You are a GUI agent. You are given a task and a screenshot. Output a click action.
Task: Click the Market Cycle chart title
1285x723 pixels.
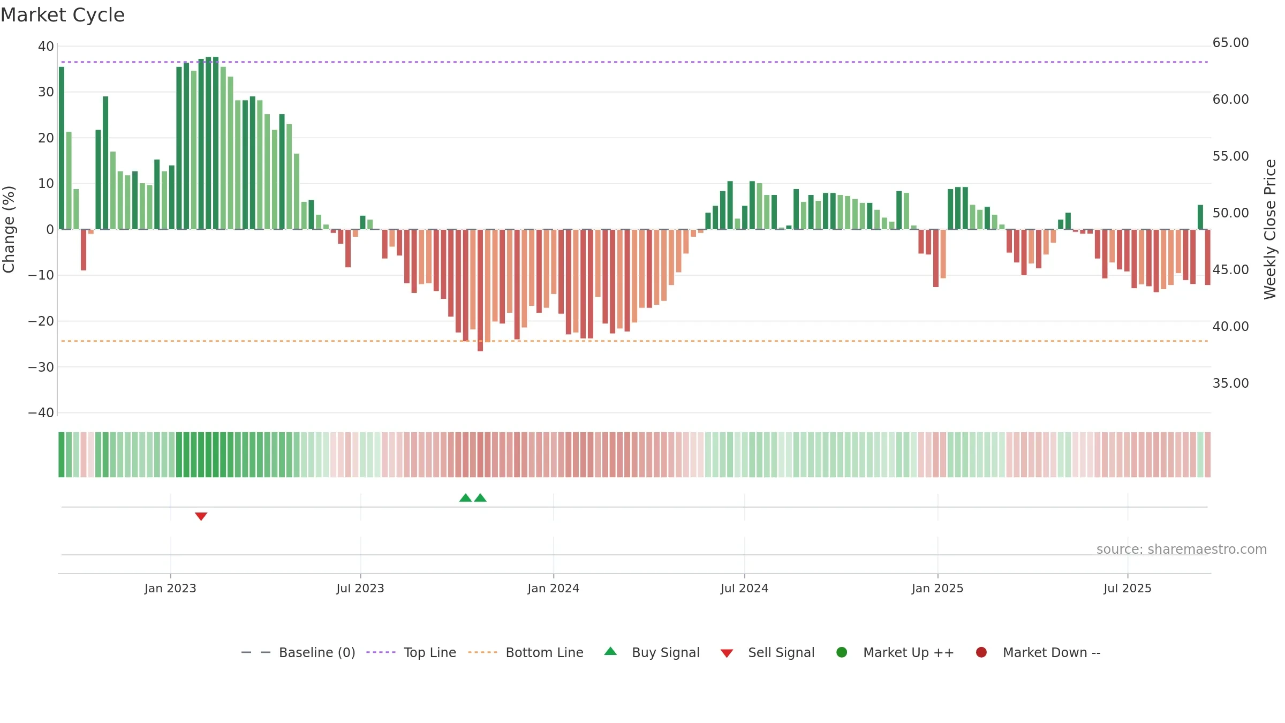[x=63, y=15]
